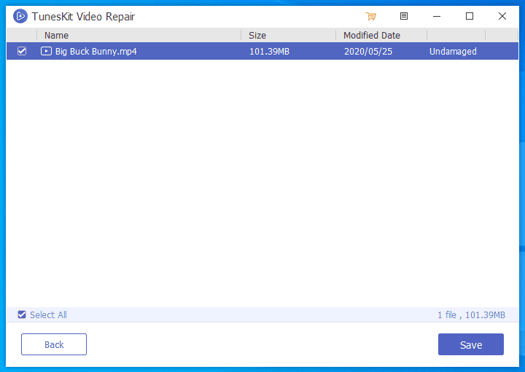Minimize the TunesKit Video Repair window

tap(437, 16)
